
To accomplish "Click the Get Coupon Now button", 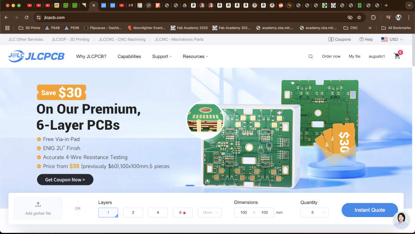I will (65, 179).
